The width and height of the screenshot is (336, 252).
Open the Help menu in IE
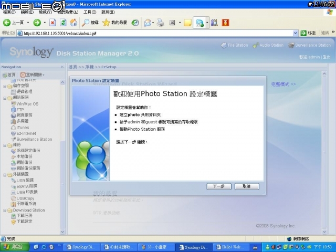click(x=108, y=12)
